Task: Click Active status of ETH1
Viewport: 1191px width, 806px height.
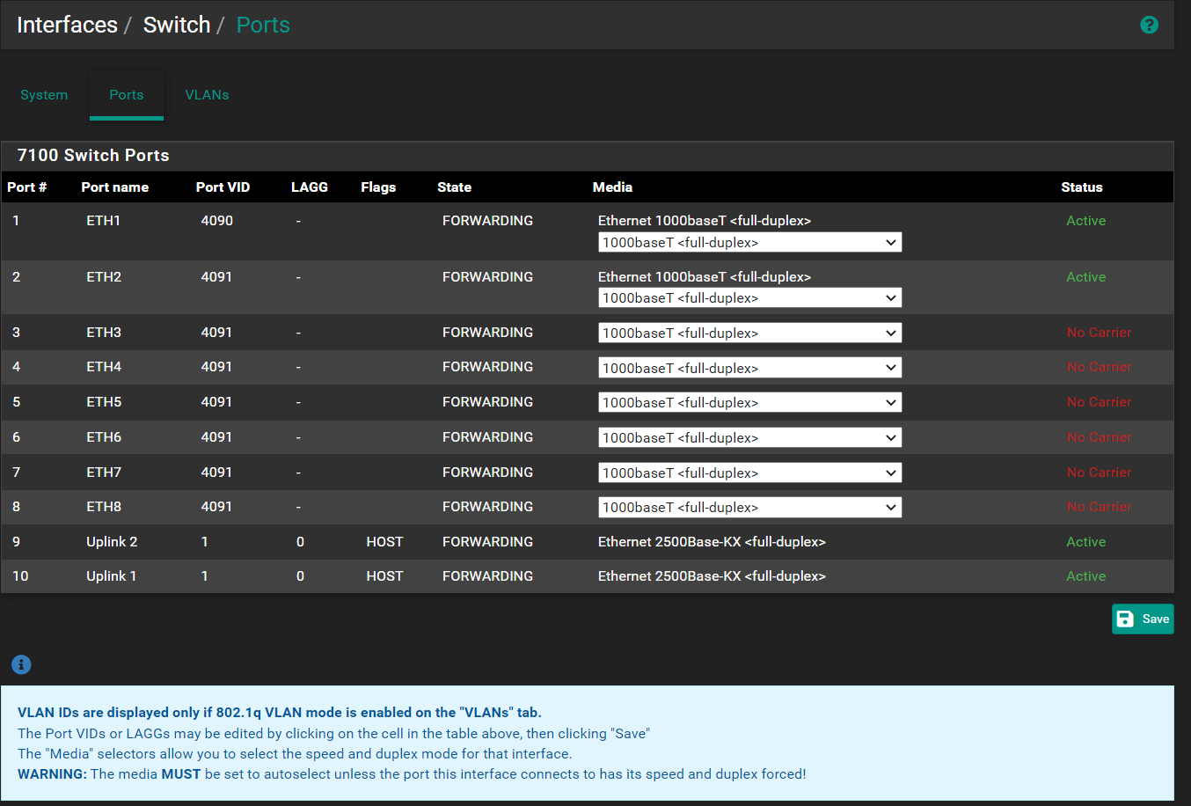Action: tap(1086, 221)
